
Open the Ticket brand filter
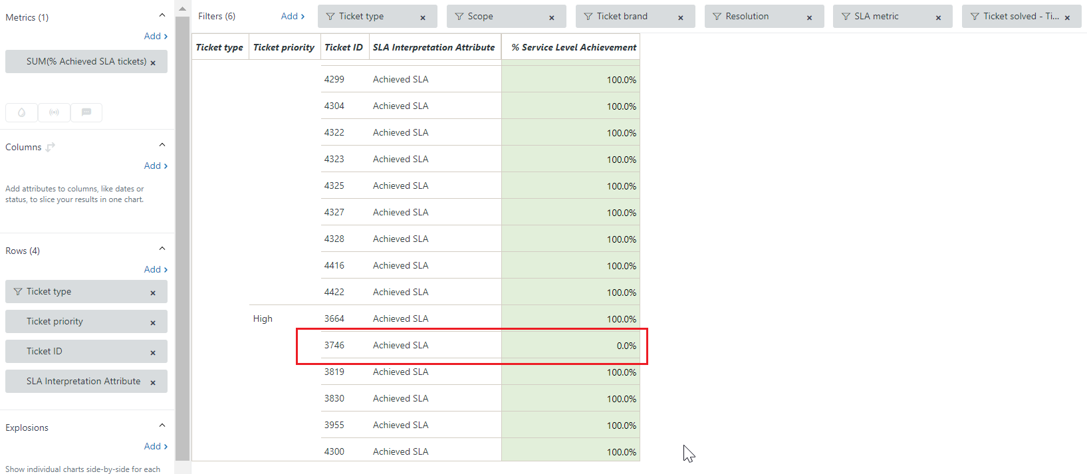622,17
